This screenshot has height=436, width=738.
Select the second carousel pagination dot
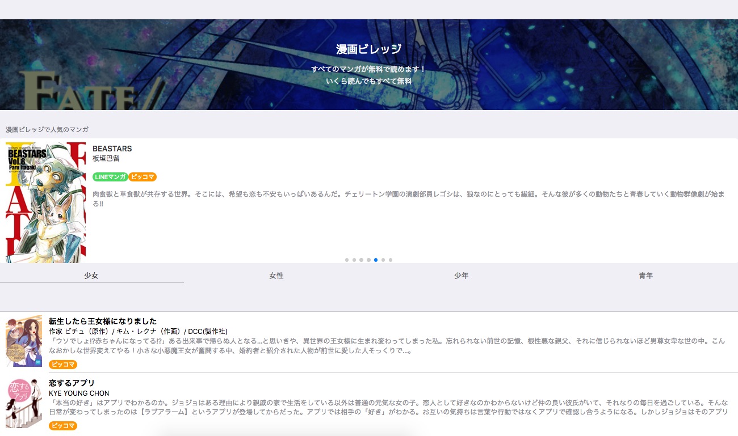(354, 260)
